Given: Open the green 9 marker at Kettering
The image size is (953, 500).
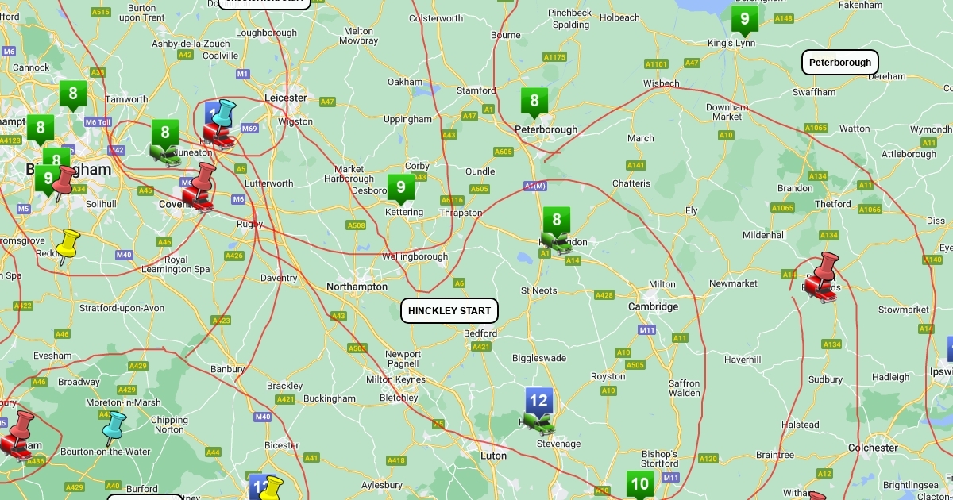Looking at the screenshot, I should 401,190.
